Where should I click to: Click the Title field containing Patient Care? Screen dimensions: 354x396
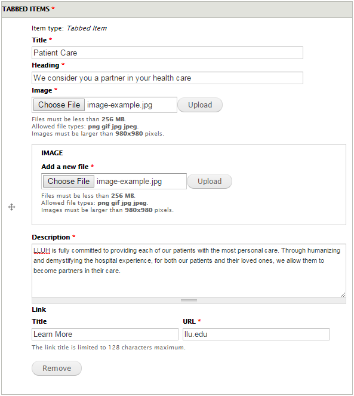[167, 53]
